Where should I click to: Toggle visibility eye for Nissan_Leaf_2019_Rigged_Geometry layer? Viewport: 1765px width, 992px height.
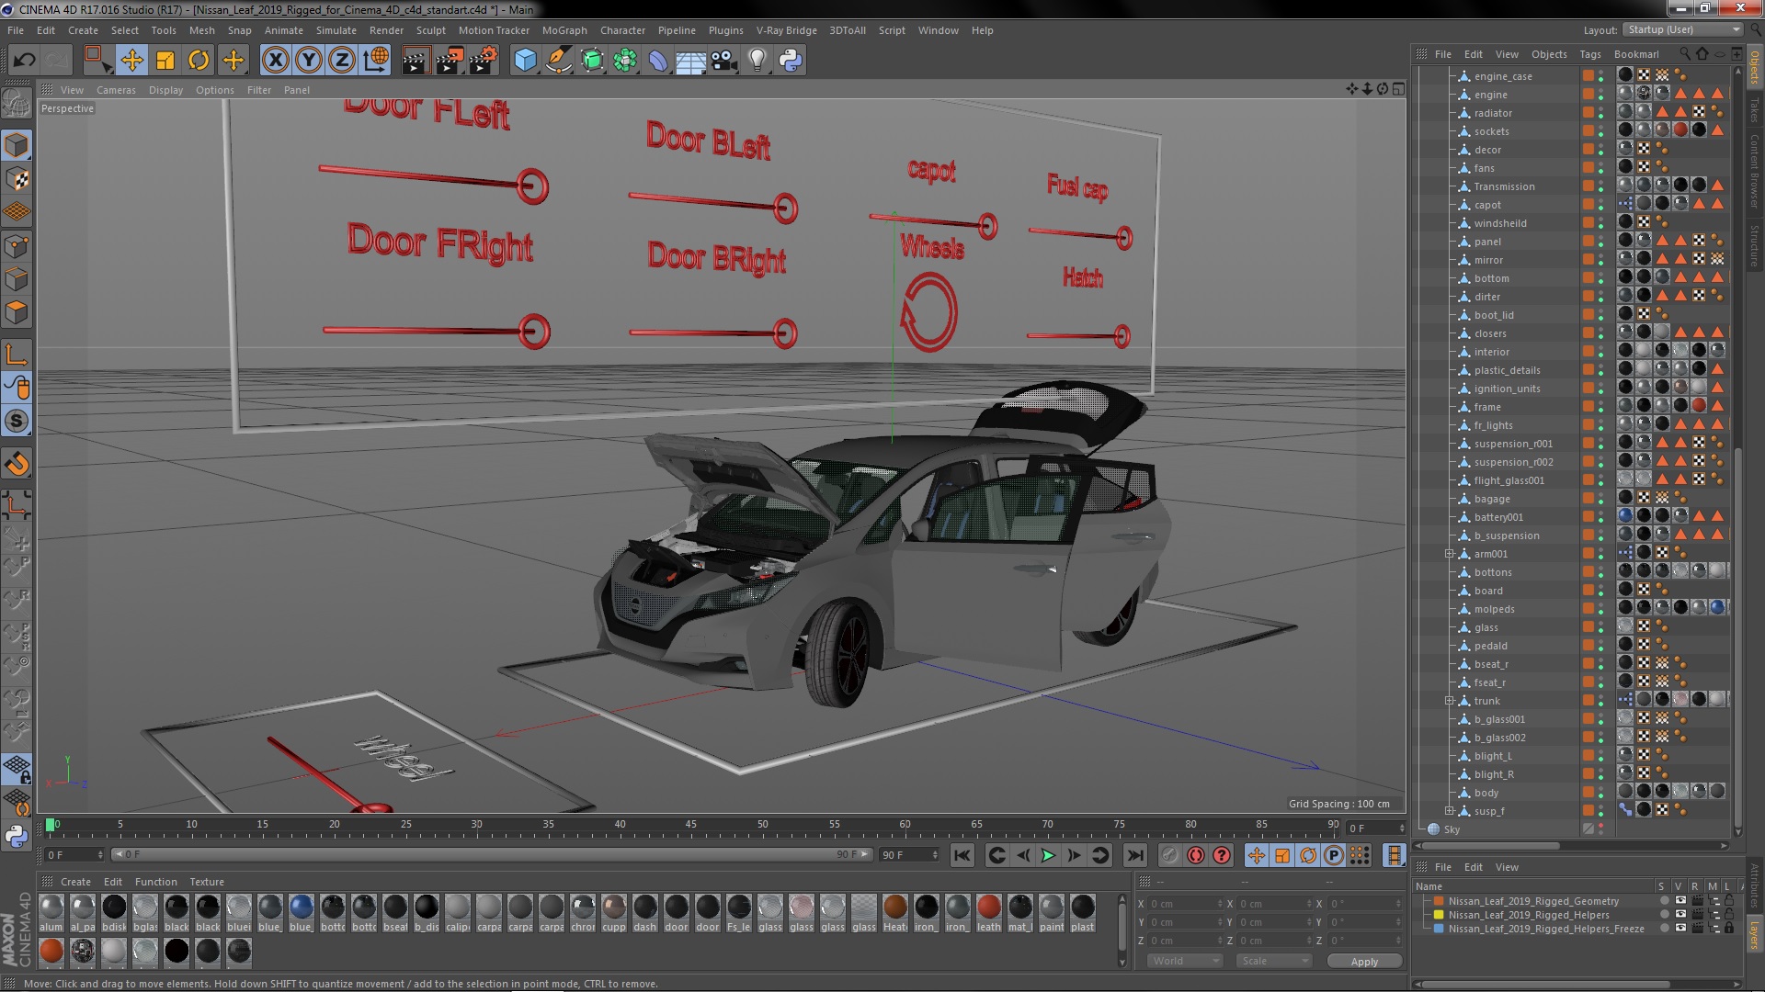pyautogui.click(x=1680, y=901)
